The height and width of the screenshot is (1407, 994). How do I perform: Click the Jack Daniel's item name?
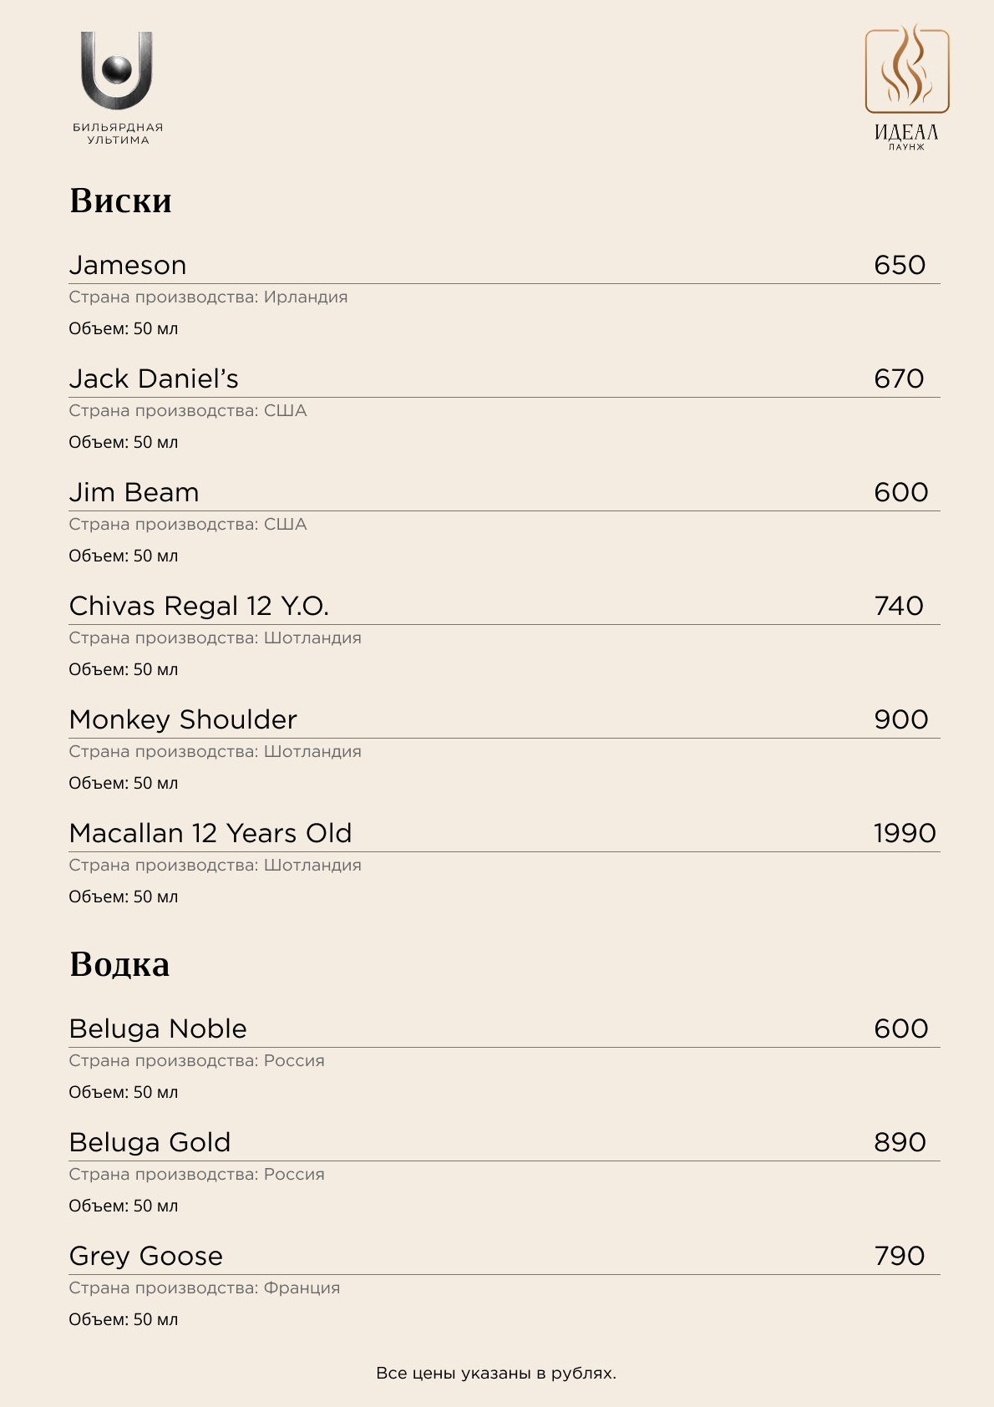pyautogui.click(x=154, y=378)
